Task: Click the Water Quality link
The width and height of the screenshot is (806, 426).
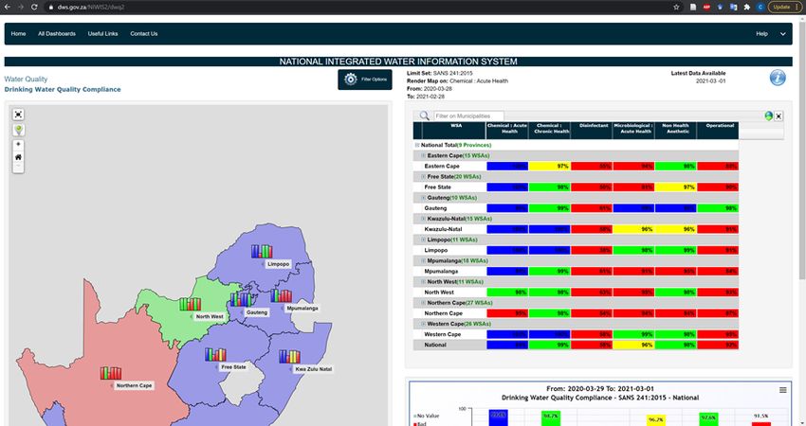Action: point(26,79)
